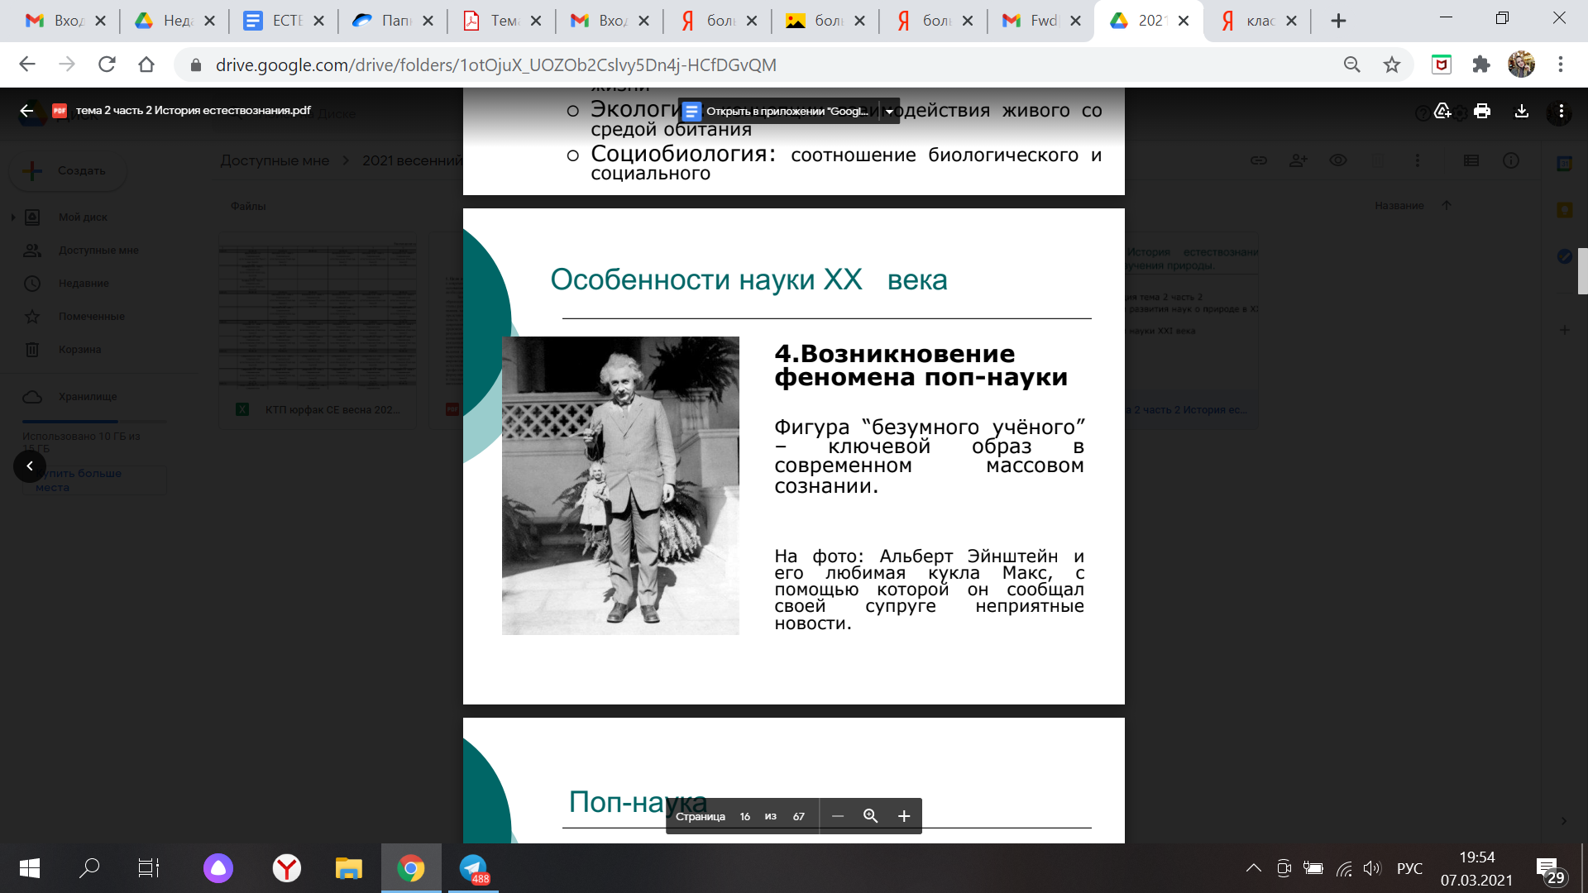Image resolution: width=1588 pixels, height=893 pixels.
Task: Print the PDF document
Action: point(1482,111)
